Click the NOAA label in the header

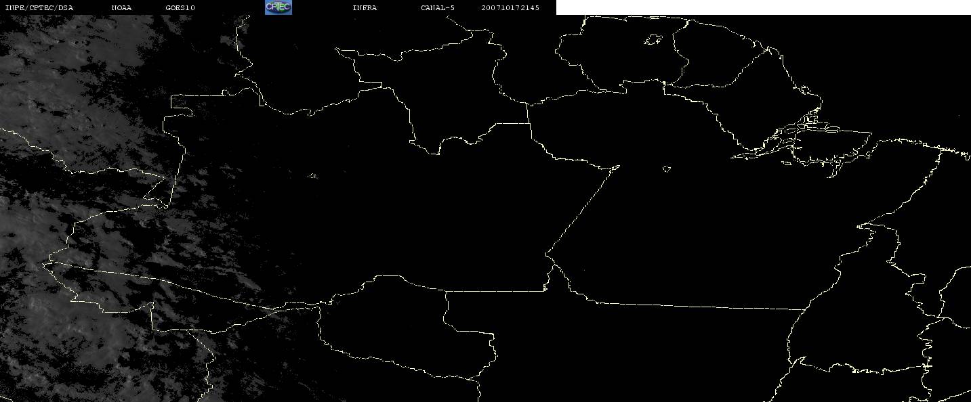click(121, 8)
